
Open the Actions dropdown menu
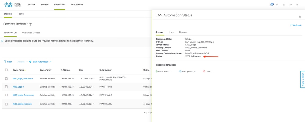tap(21, 62)
